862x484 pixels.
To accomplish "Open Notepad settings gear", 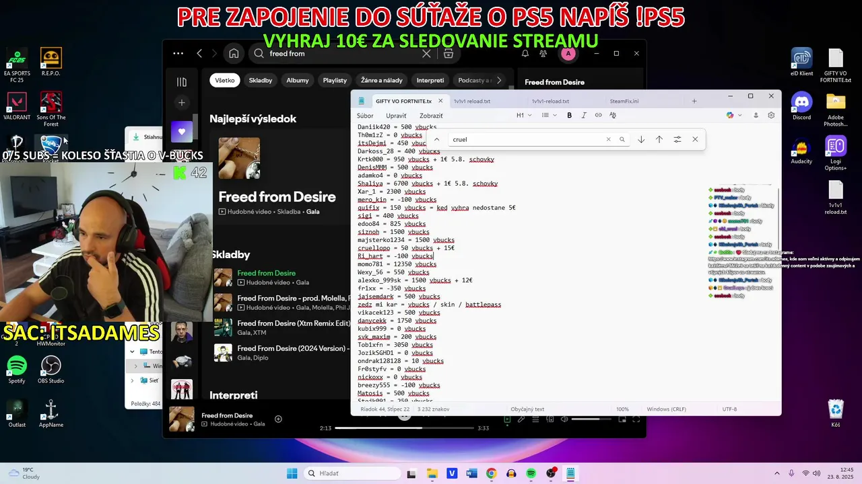I will [x=771, y=116].
